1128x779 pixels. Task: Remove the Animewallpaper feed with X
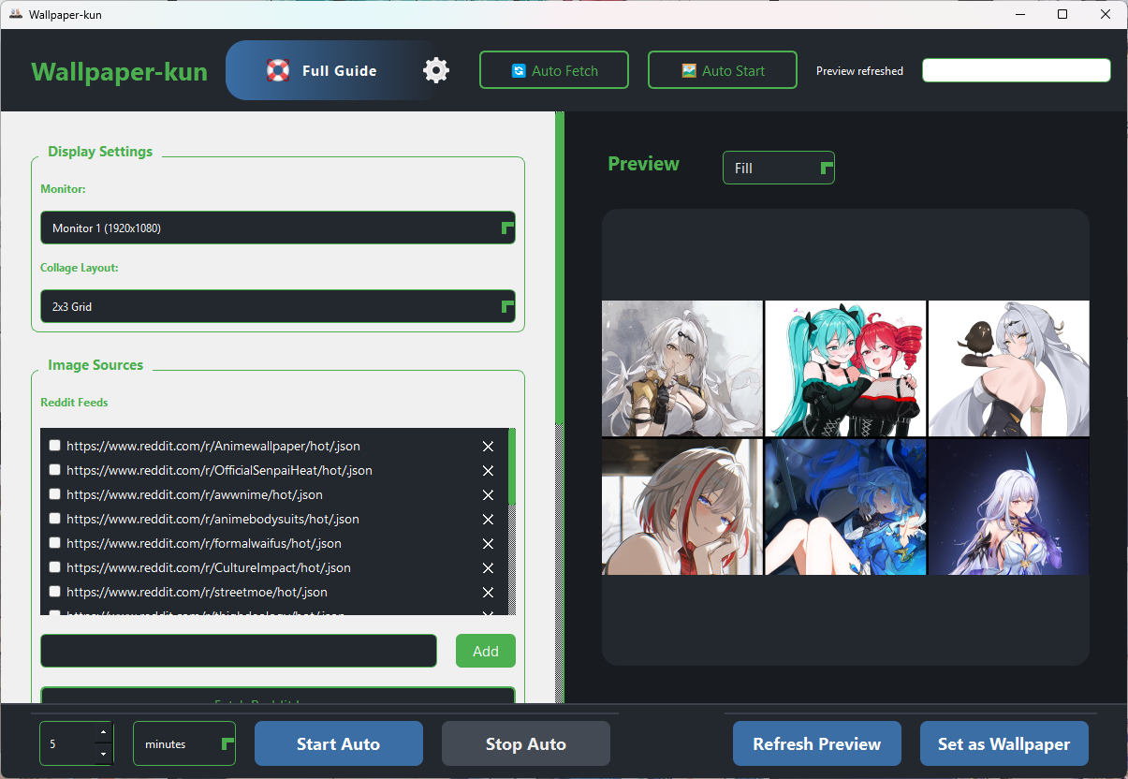(488, 447)
